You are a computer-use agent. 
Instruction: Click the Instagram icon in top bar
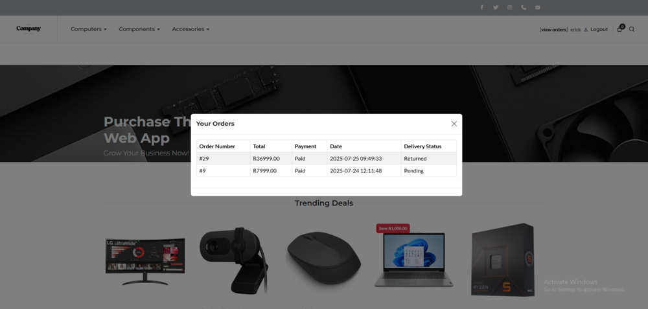509,8
